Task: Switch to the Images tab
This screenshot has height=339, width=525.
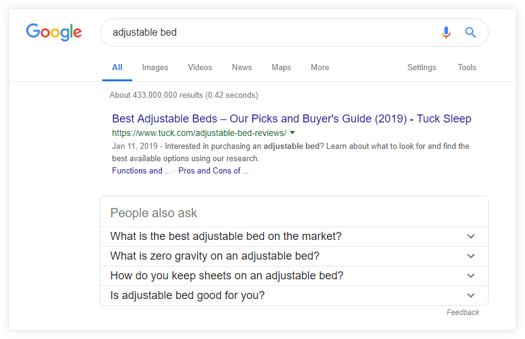Action: [155, 68]
